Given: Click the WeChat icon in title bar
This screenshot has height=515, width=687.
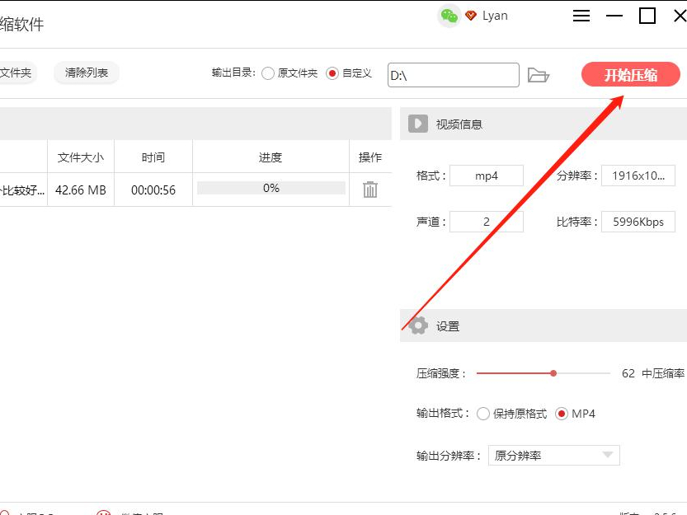Looking at the screenshot, I should (x=449, y=16).
